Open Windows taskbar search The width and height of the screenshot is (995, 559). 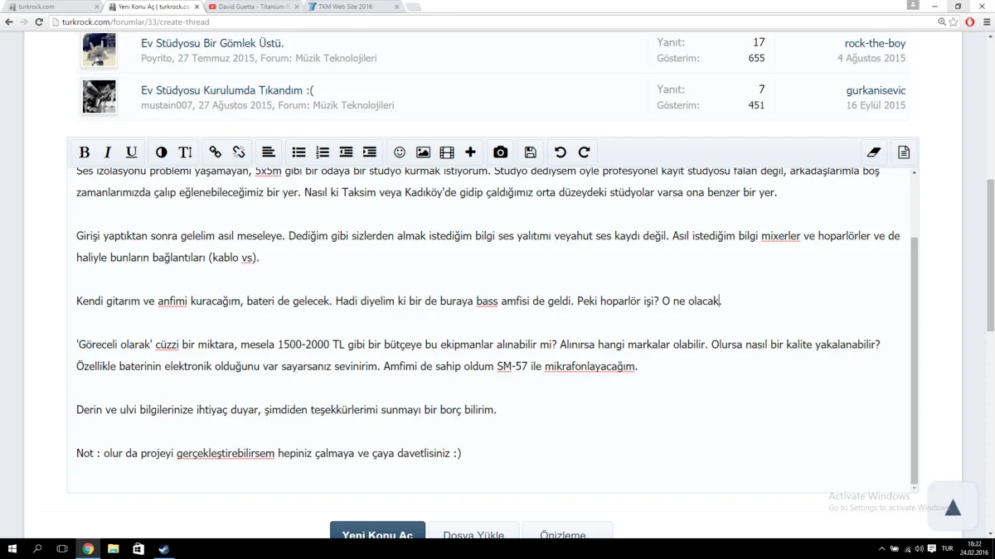point(37,549)
